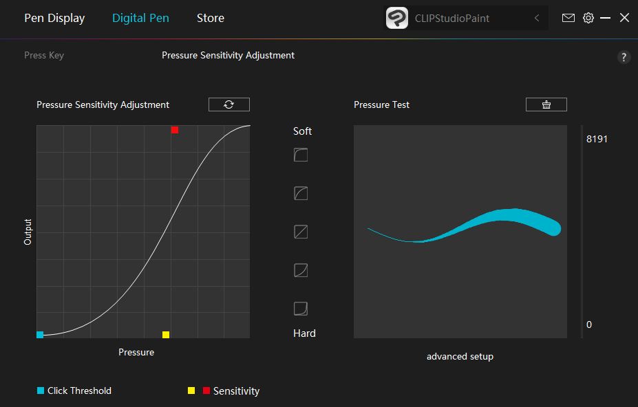
Task: Clear the pressure test canvas
Action: coord(546,104)
